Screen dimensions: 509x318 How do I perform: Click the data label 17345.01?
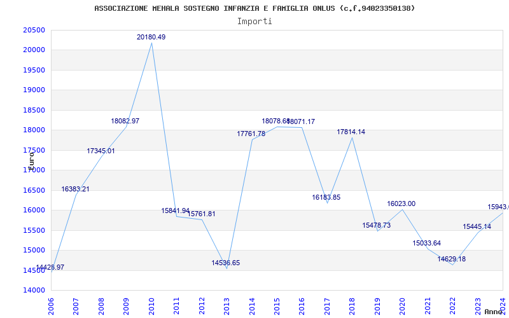(x=101, y=151)
